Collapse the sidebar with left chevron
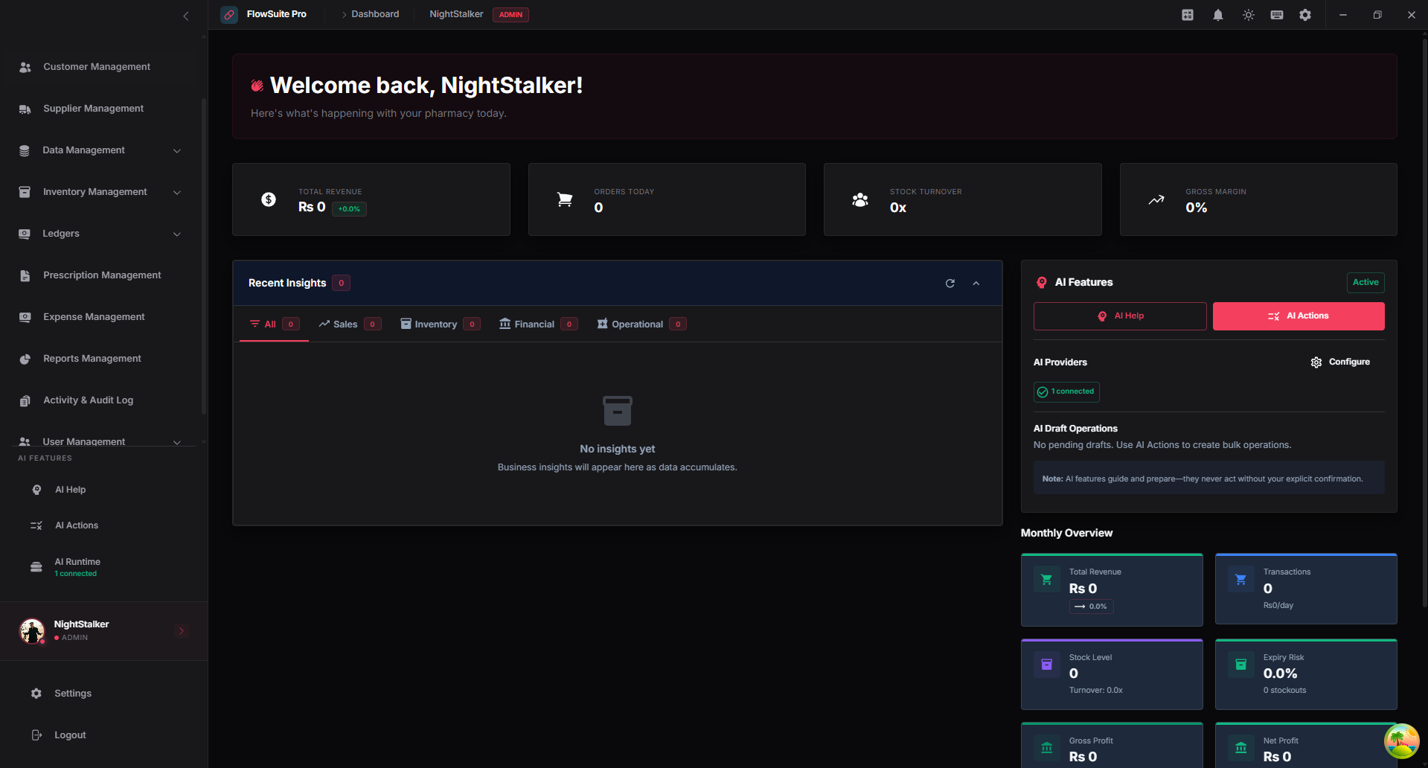This screenshot has width=1428, height=768. click(x=186, y=16)
